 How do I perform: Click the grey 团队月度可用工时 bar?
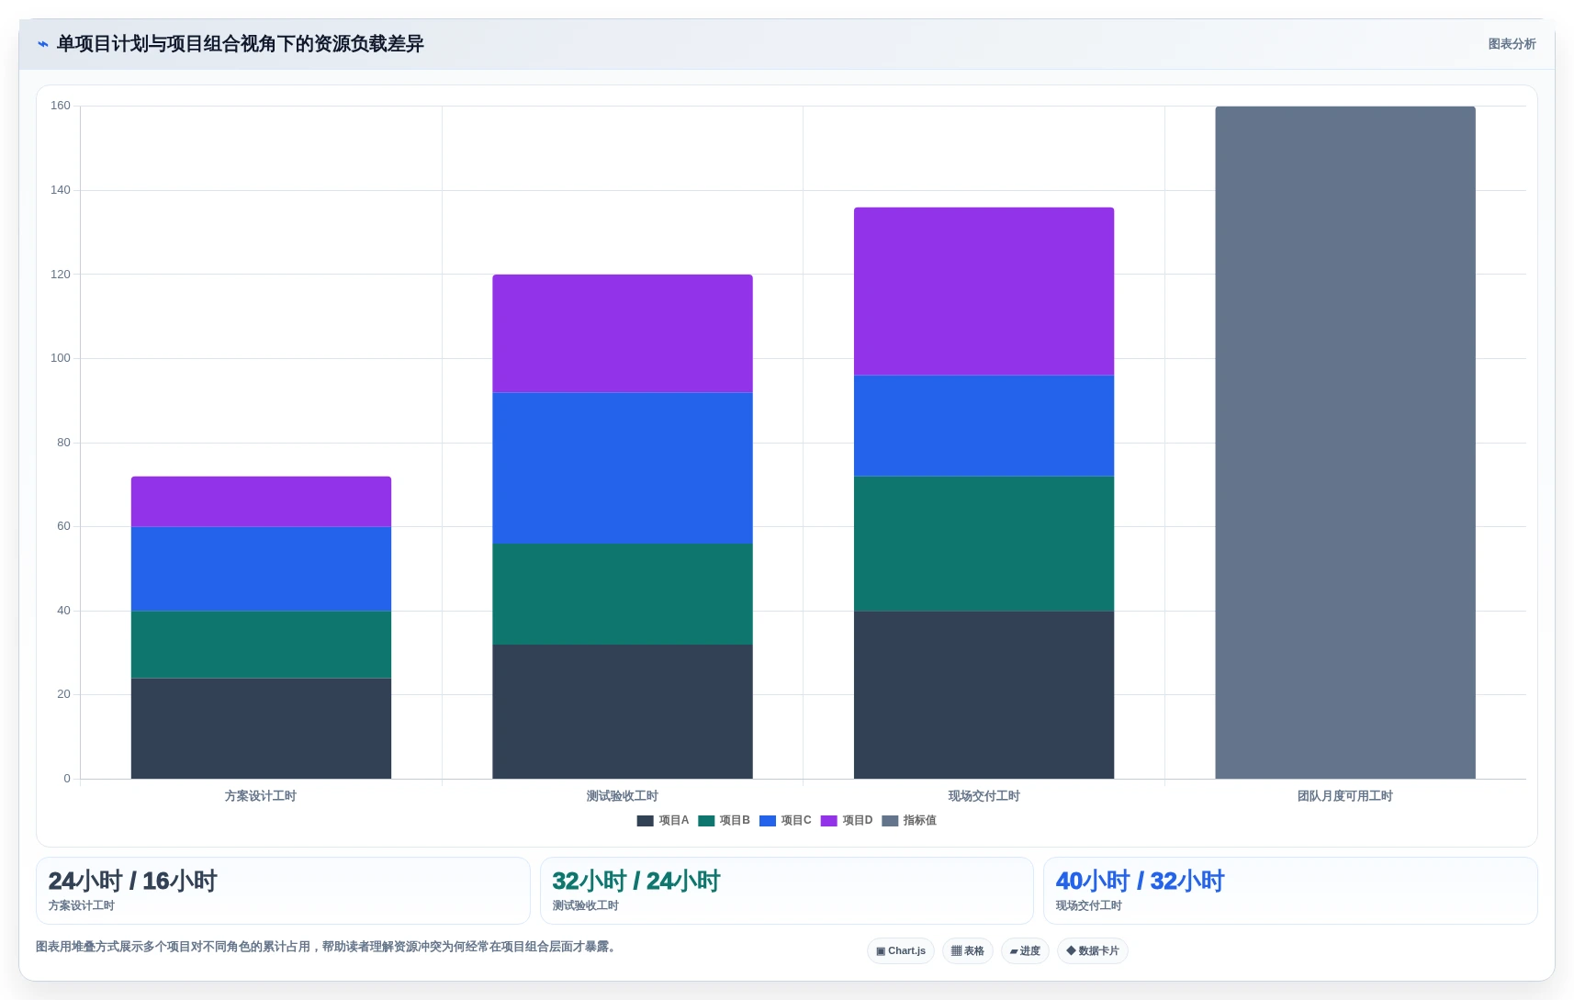pyautogui.click(x=1345, y=443)
